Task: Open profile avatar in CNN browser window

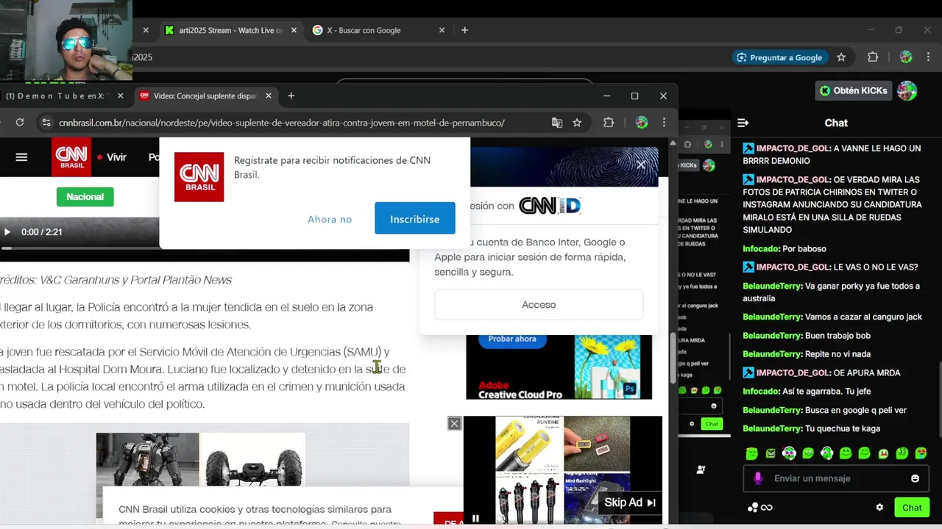Action: 642,123
